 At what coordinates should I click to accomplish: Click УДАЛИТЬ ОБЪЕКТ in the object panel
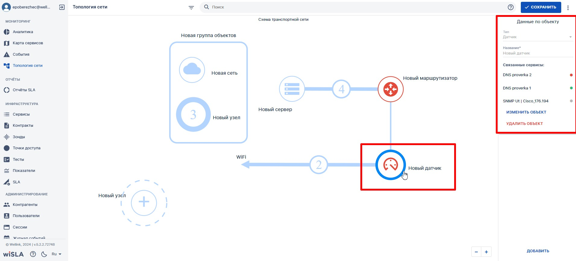tap(524, 124)
